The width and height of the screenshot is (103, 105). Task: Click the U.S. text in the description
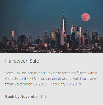(33, 79)
